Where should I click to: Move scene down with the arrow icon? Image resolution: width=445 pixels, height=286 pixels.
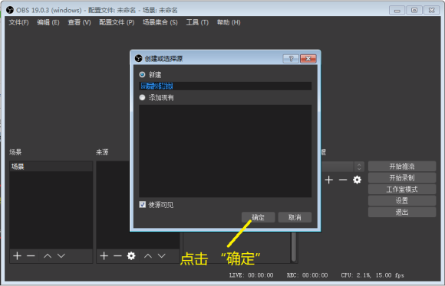point(61,256)
